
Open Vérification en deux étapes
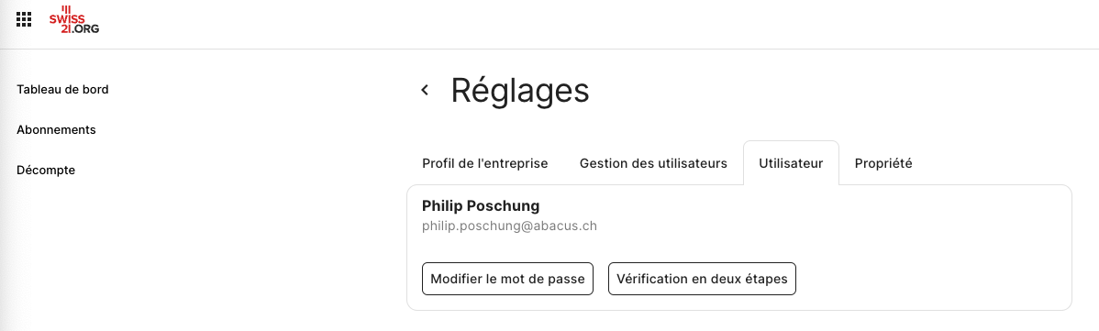pyautogui.click(x=702, y=279)
